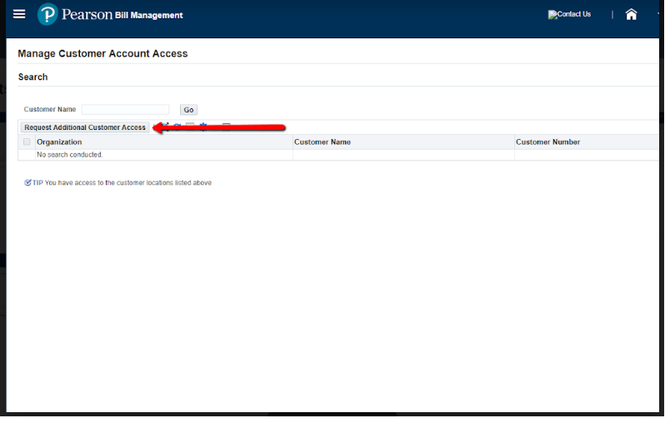Click the refresh icon in table toolbar
Screen dimensions: 665x423
[177, 127]
